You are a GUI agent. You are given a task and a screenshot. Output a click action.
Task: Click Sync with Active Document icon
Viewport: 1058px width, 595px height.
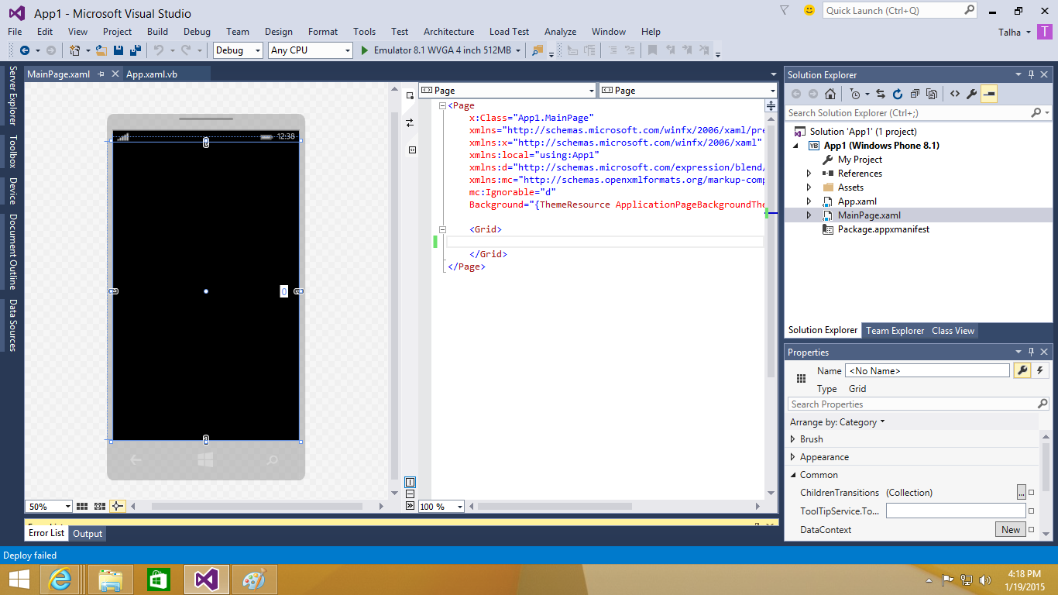[x=880, y=94]
